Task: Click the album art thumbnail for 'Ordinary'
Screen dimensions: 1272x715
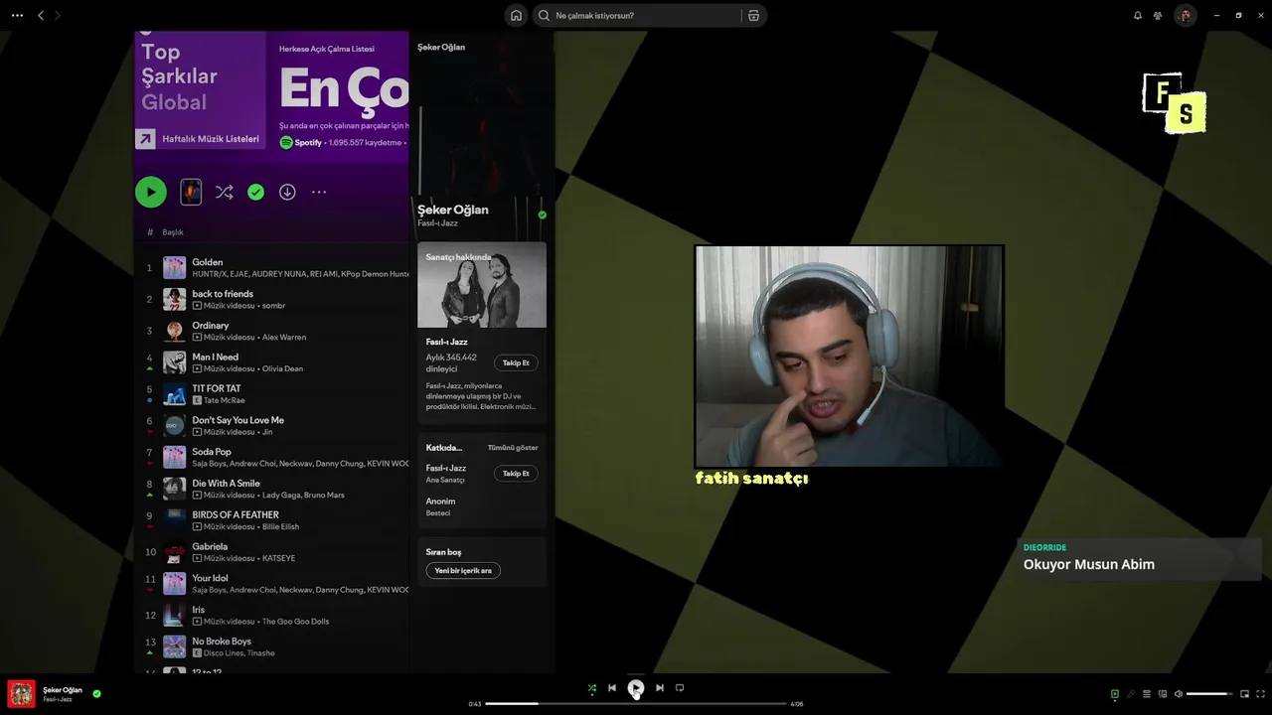Action: tap(175, 332)
